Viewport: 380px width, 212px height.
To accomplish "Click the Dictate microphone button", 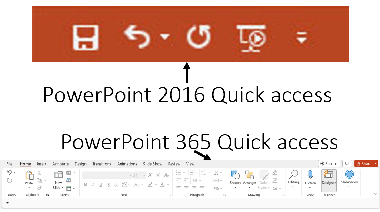I will click(310, 179).
